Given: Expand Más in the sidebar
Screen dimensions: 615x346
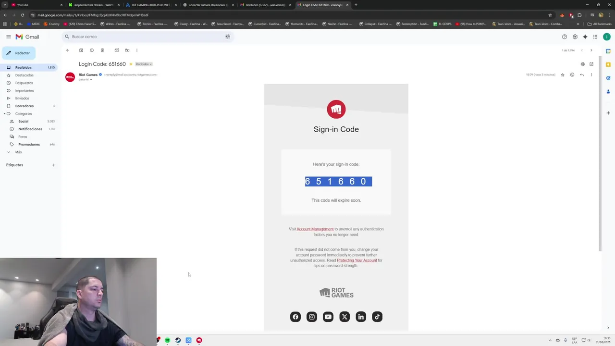Looking at the screenshot, I should pyautogui.click(x=18, y=152).
